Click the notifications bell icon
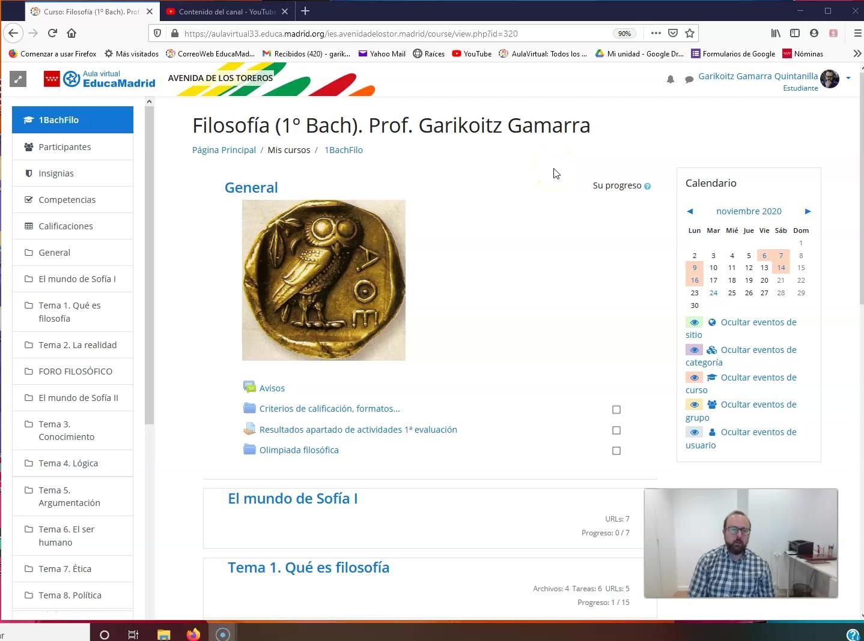Viewport: 864px width, 641px height. (671, 79)
